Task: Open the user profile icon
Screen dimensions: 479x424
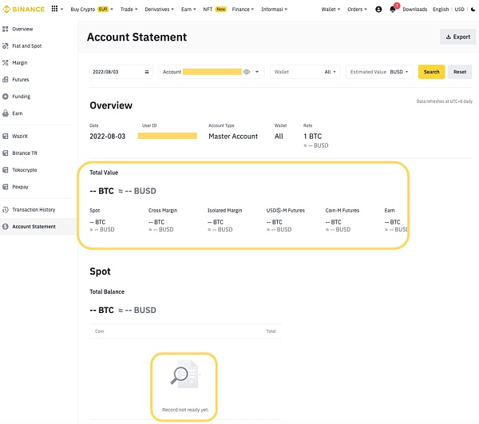Action: [378, 10]
